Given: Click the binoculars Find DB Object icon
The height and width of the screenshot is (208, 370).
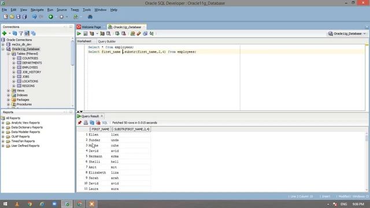Looking at the screenshot, I should click(x=90, y=17).
